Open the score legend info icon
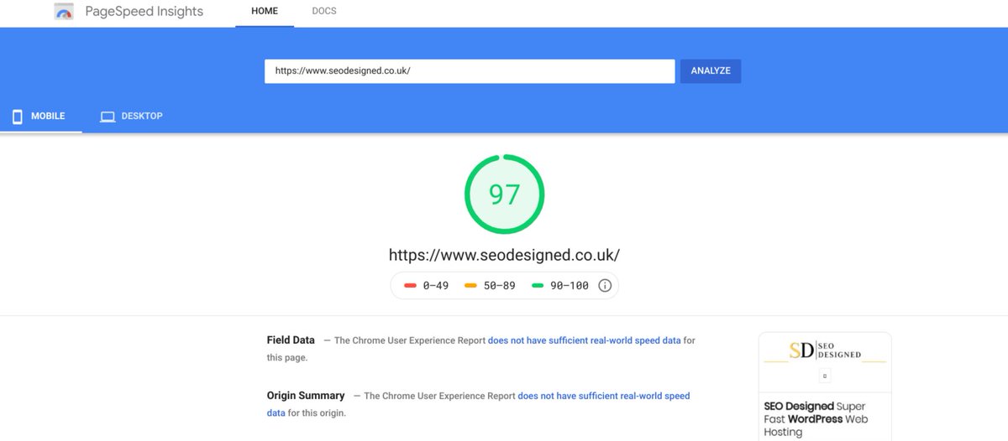This screenshot has height=441, width=1008. coord(605,286)
